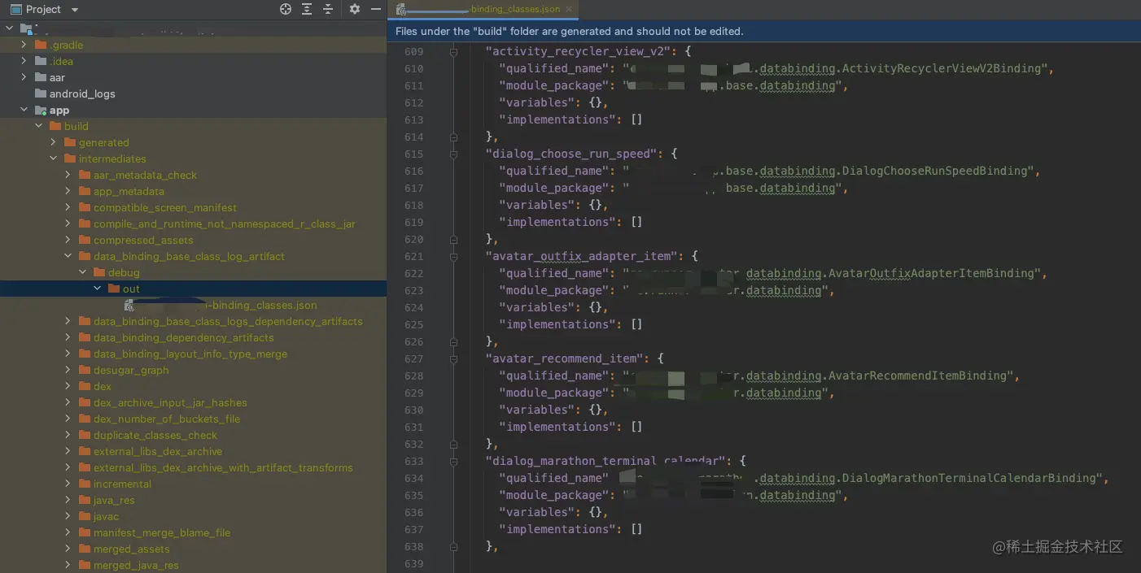The width and height of the screenshot is (1141, 573).
Task: Click the app module icon
Action: click(x=41, y=110)
